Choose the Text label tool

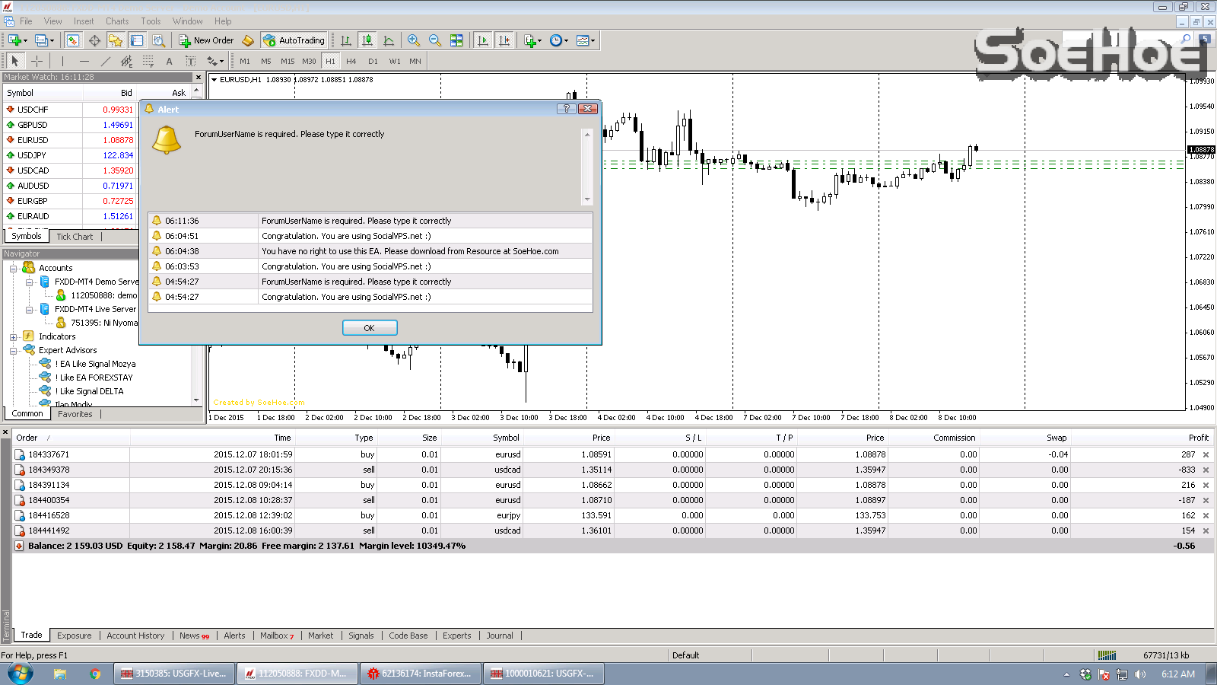[x=169, y=61]
